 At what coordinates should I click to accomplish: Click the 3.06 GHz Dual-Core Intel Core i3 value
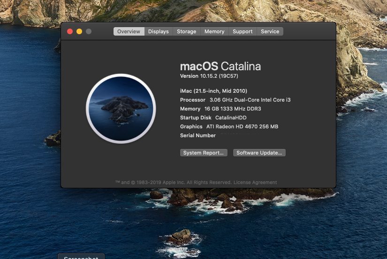250,100
